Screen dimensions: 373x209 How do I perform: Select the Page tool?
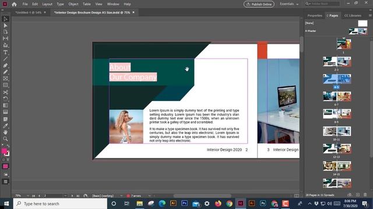click(x=5, y=32)
